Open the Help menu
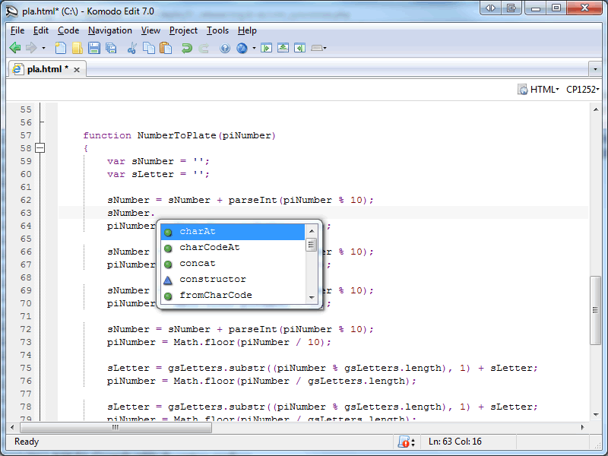This screenshot has height=456, width=608. click(247, 30)
